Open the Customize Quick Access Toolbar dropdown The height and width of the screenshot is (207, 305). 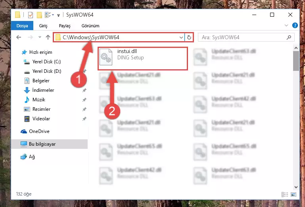[58, 15]
